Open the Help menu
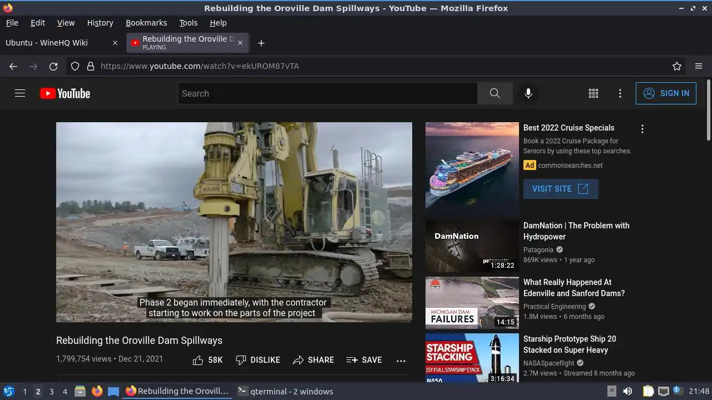Image resolution: width=712 pixels, height=400 pixels. (x=218, y=23)
